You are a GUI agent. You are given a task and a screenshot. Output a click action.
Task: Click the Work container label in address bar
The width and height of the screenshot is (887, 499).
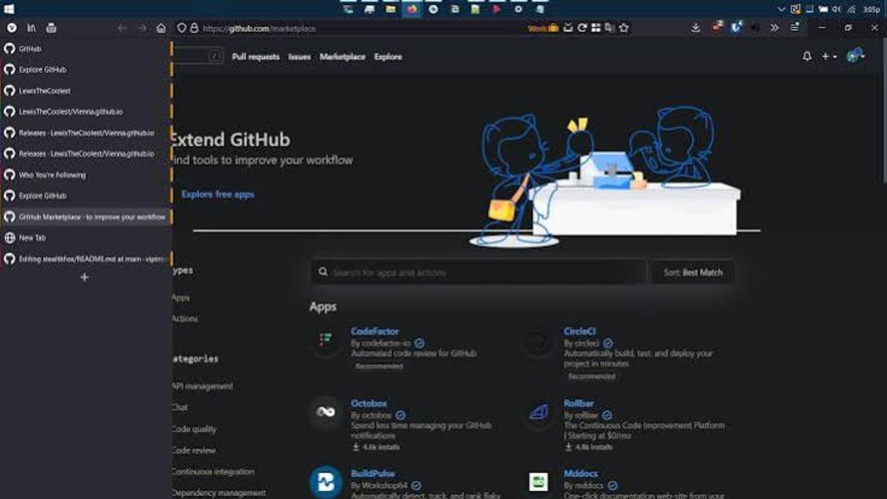(543, 28)
